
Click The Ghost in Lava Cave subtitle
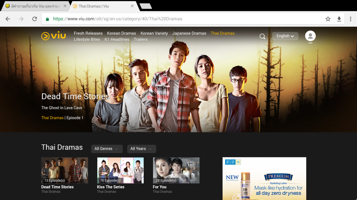coord(62,108)
